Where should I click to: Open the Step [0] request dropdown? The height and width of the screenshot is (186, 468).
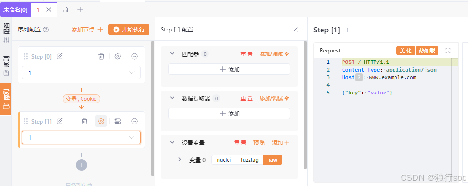click(81, 72)
